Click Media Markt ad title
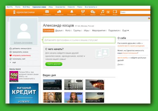This screenshot has width=158, height=111. click(x=15, y=69)
